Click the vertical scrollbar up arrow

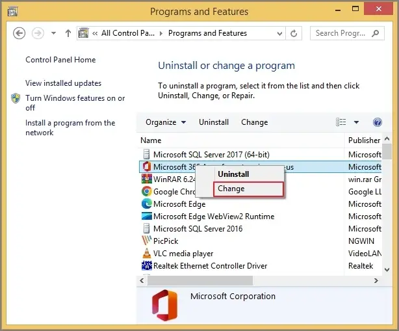(387, 139)
